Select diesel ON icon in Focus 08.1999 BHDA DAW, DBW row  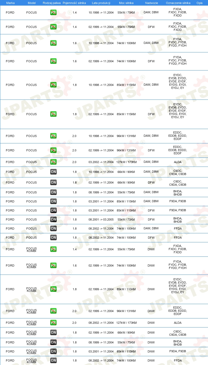(53, 192)
